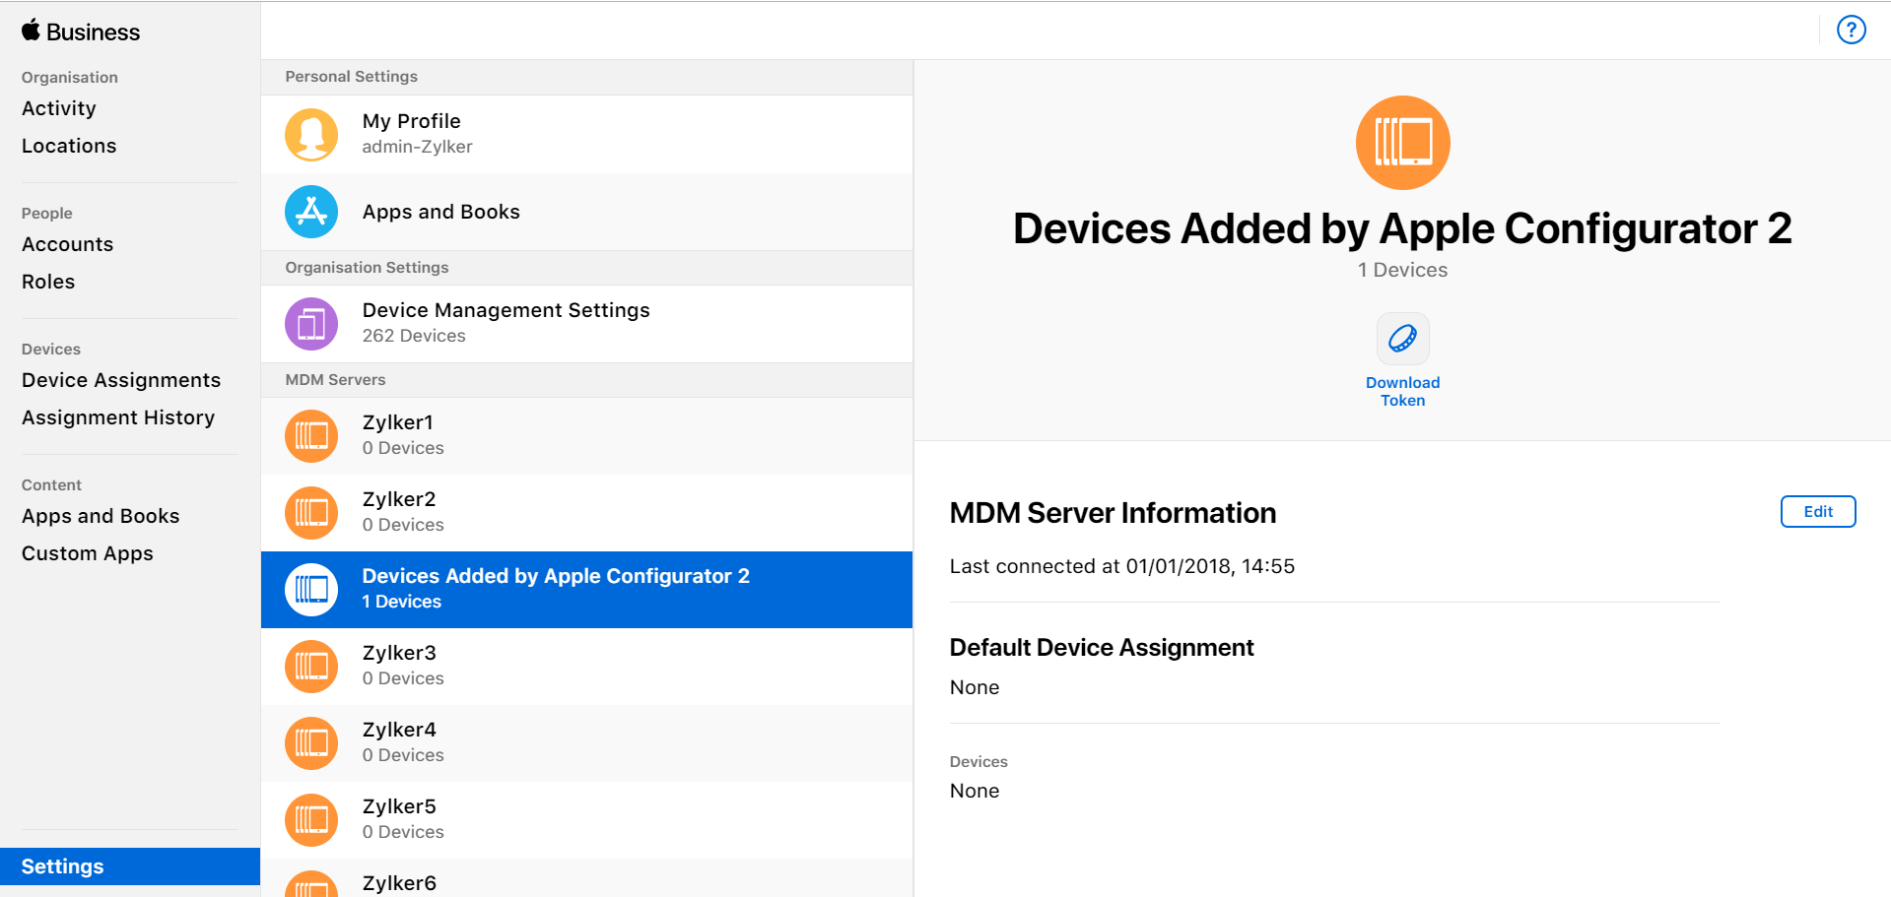The height and width of the screenshot is (897, 1891).
Task: Click the Device Management Settings purple icon
Action: [311, 323]
